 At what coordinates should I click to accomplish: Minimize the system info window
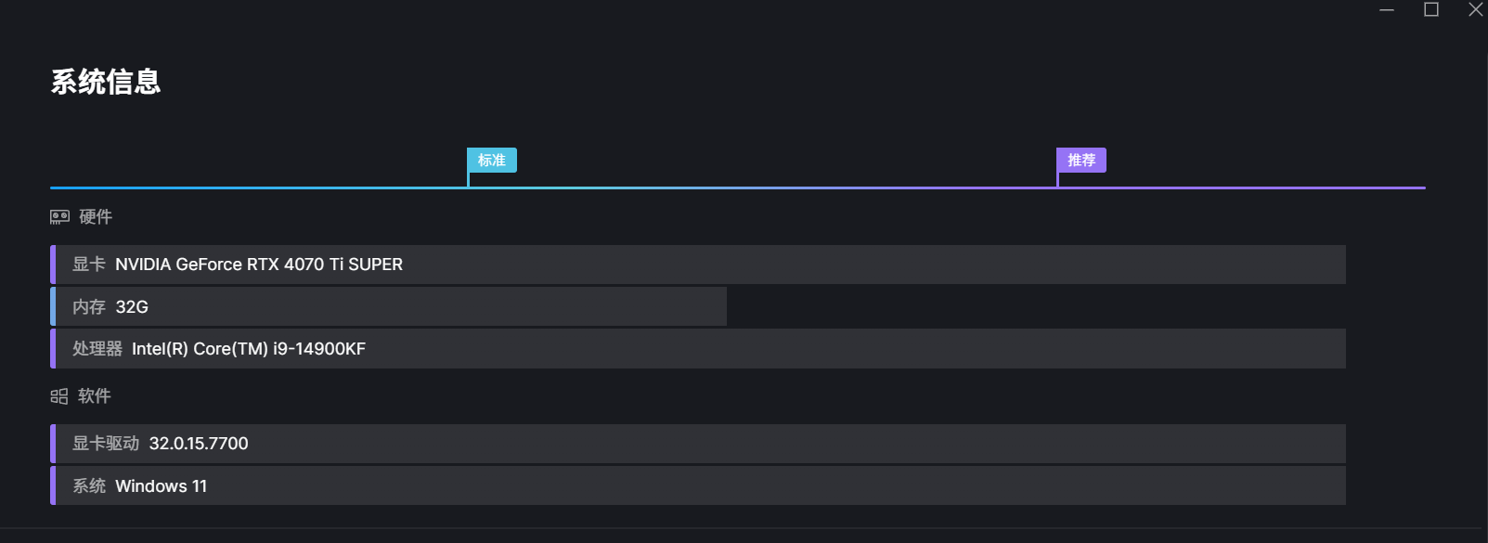coord(1387,9)
